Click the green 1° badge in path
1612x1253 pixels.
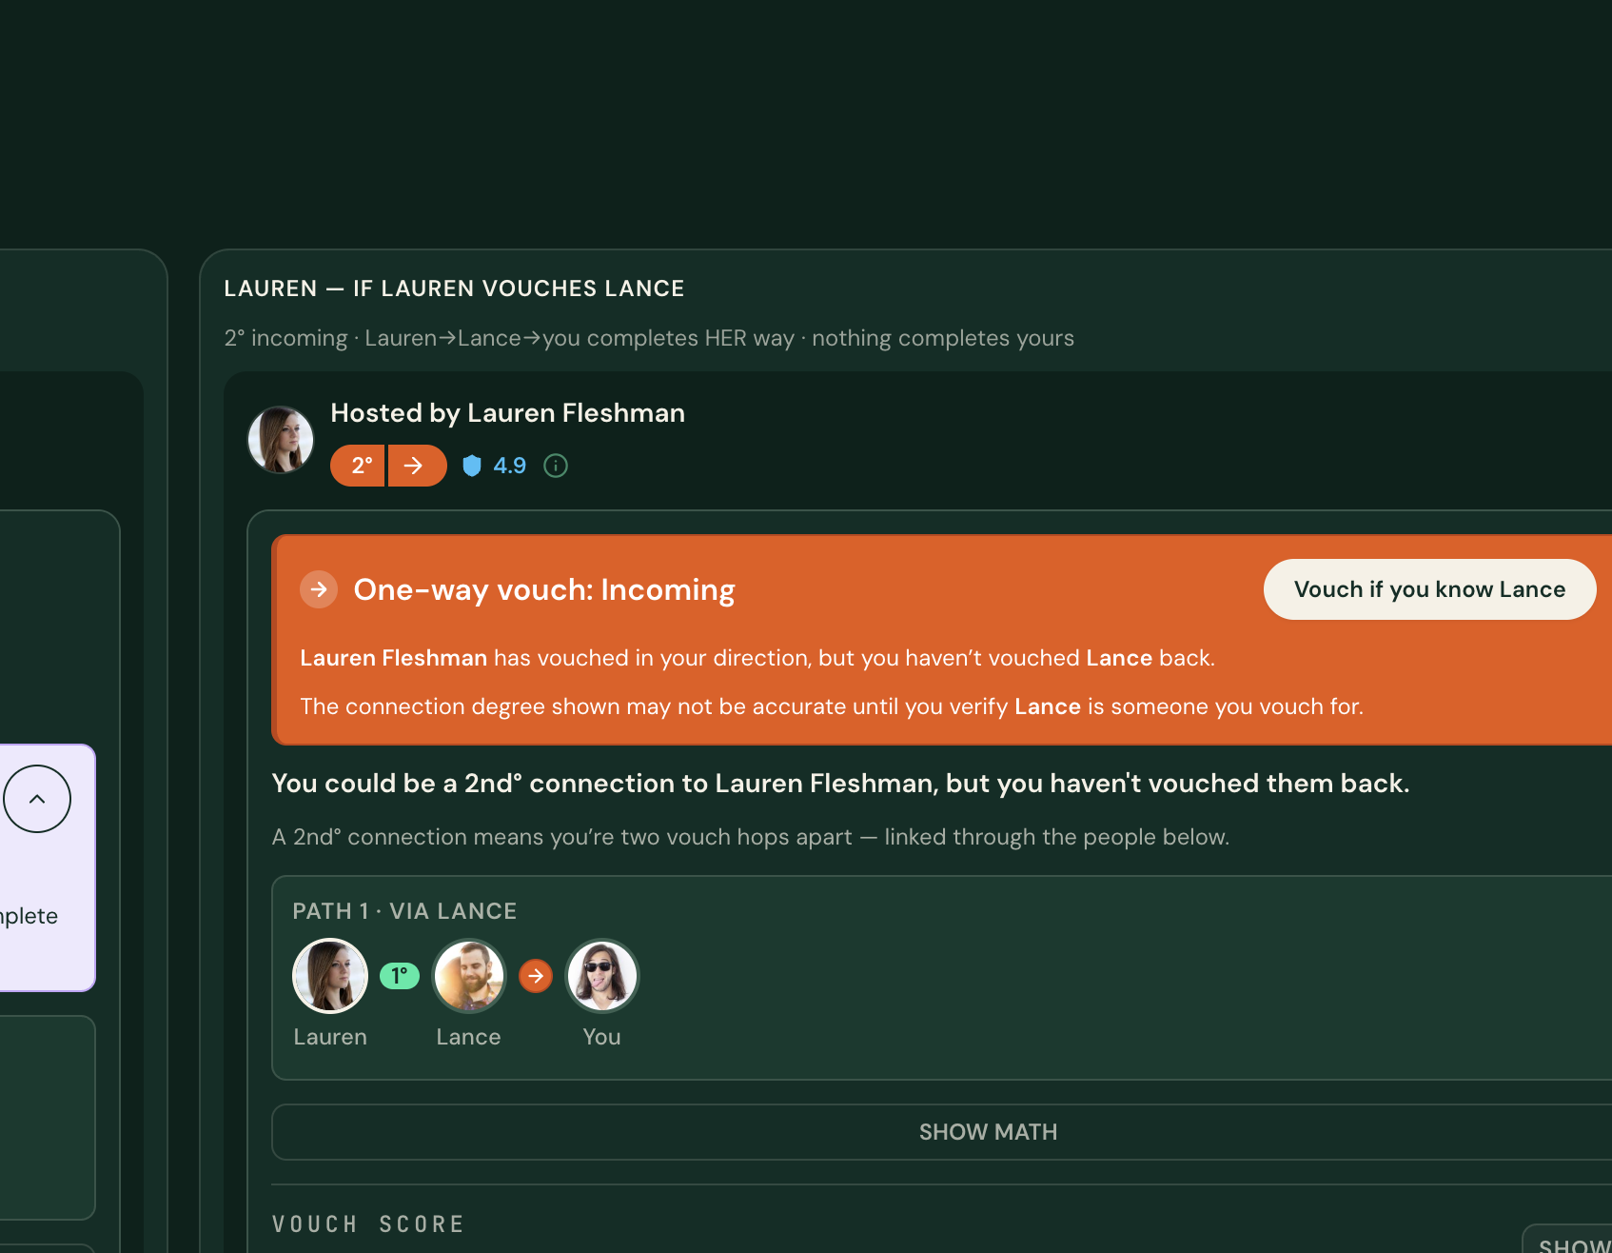pos(400,976)
